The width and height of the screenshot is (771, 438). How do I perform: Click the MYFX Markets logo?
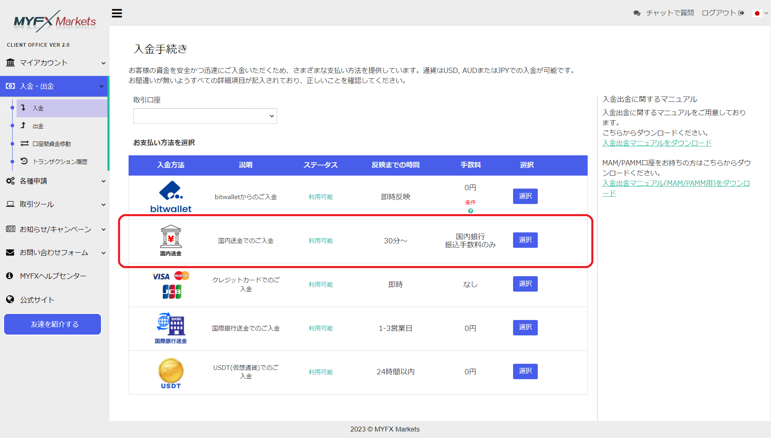(x=55, y=21)
